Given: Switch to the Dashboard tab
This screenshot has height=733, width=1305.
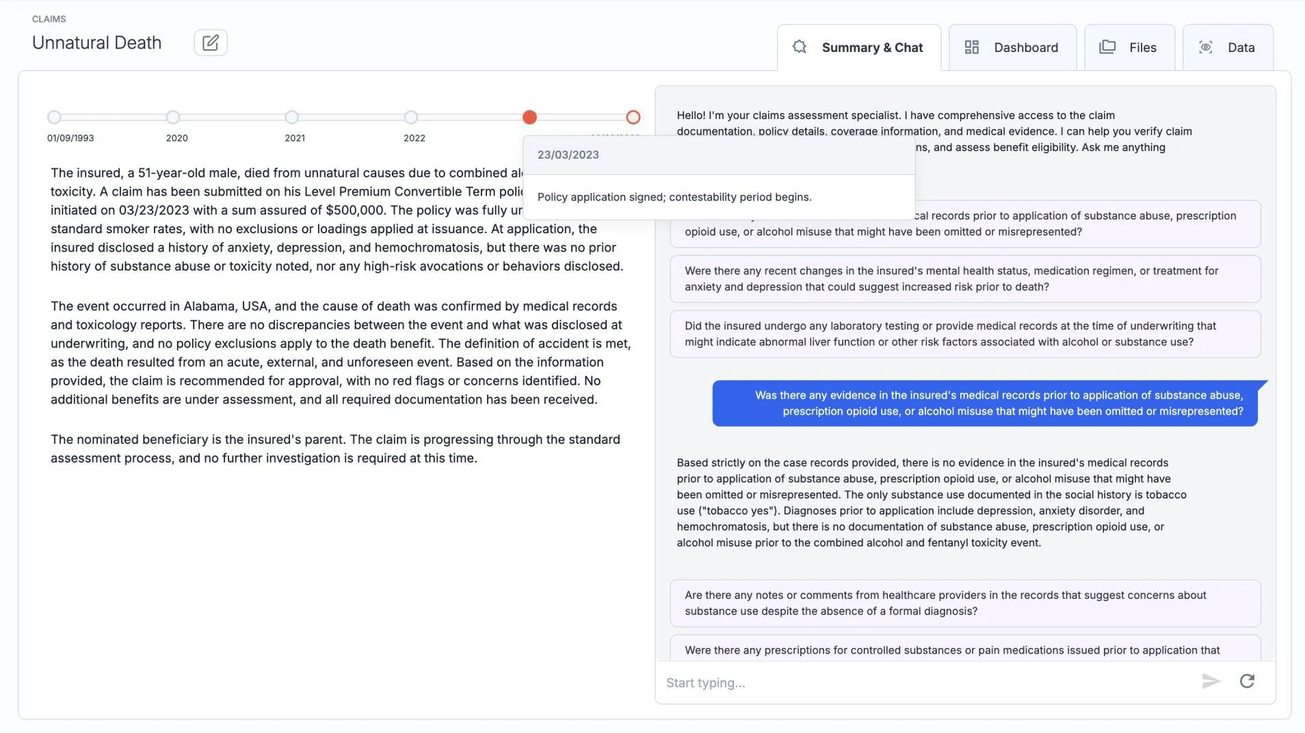Looking at the screenshot, I should coord(1012,47).
